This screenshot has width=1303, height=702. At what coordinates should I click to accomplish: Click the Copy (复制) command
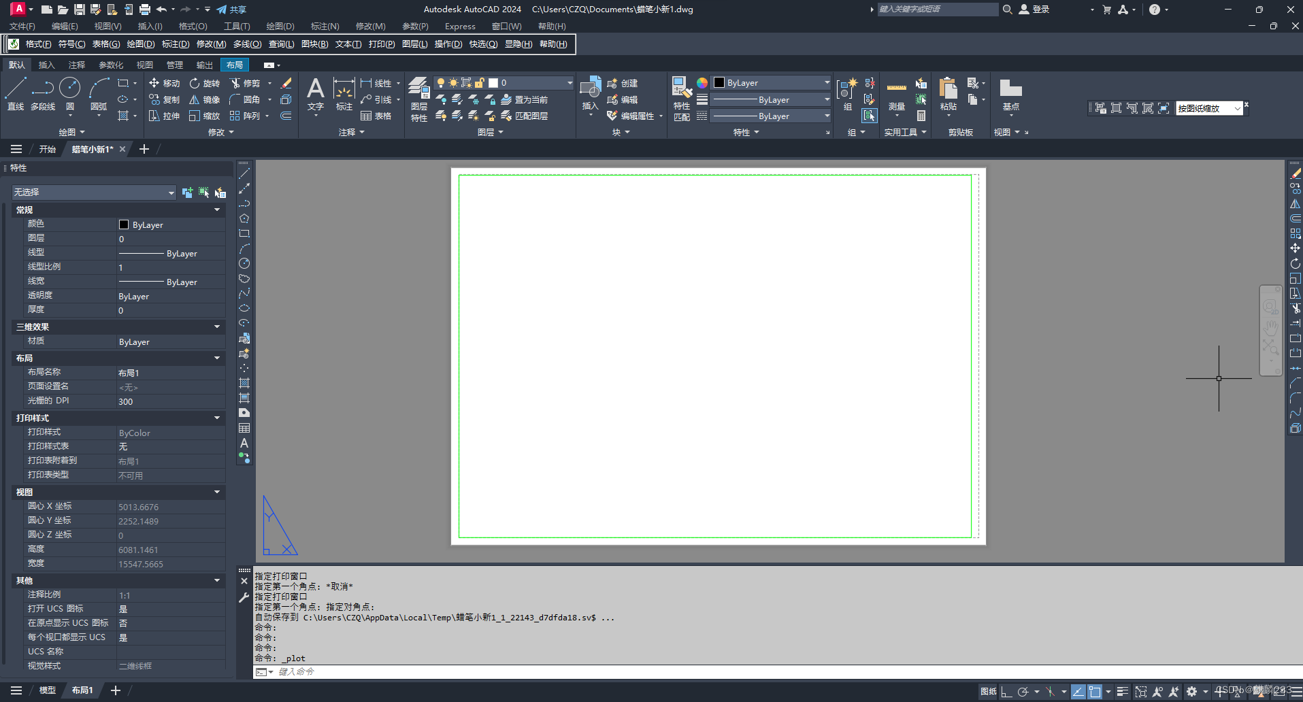click(x=164, y=99)
